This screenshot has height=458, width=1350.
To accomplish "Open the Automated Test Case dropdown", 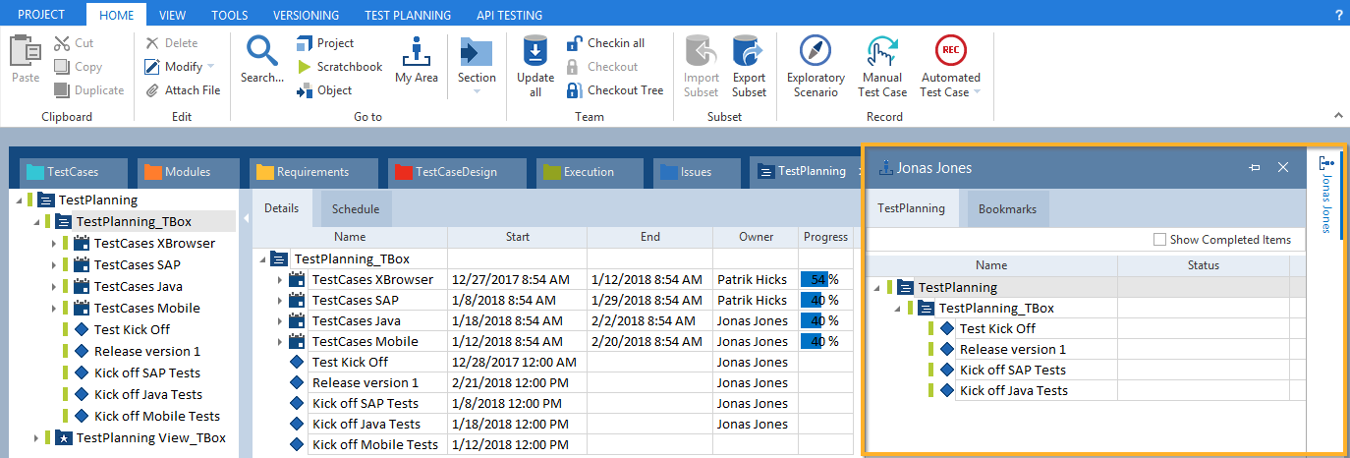I will click(977, 92).
